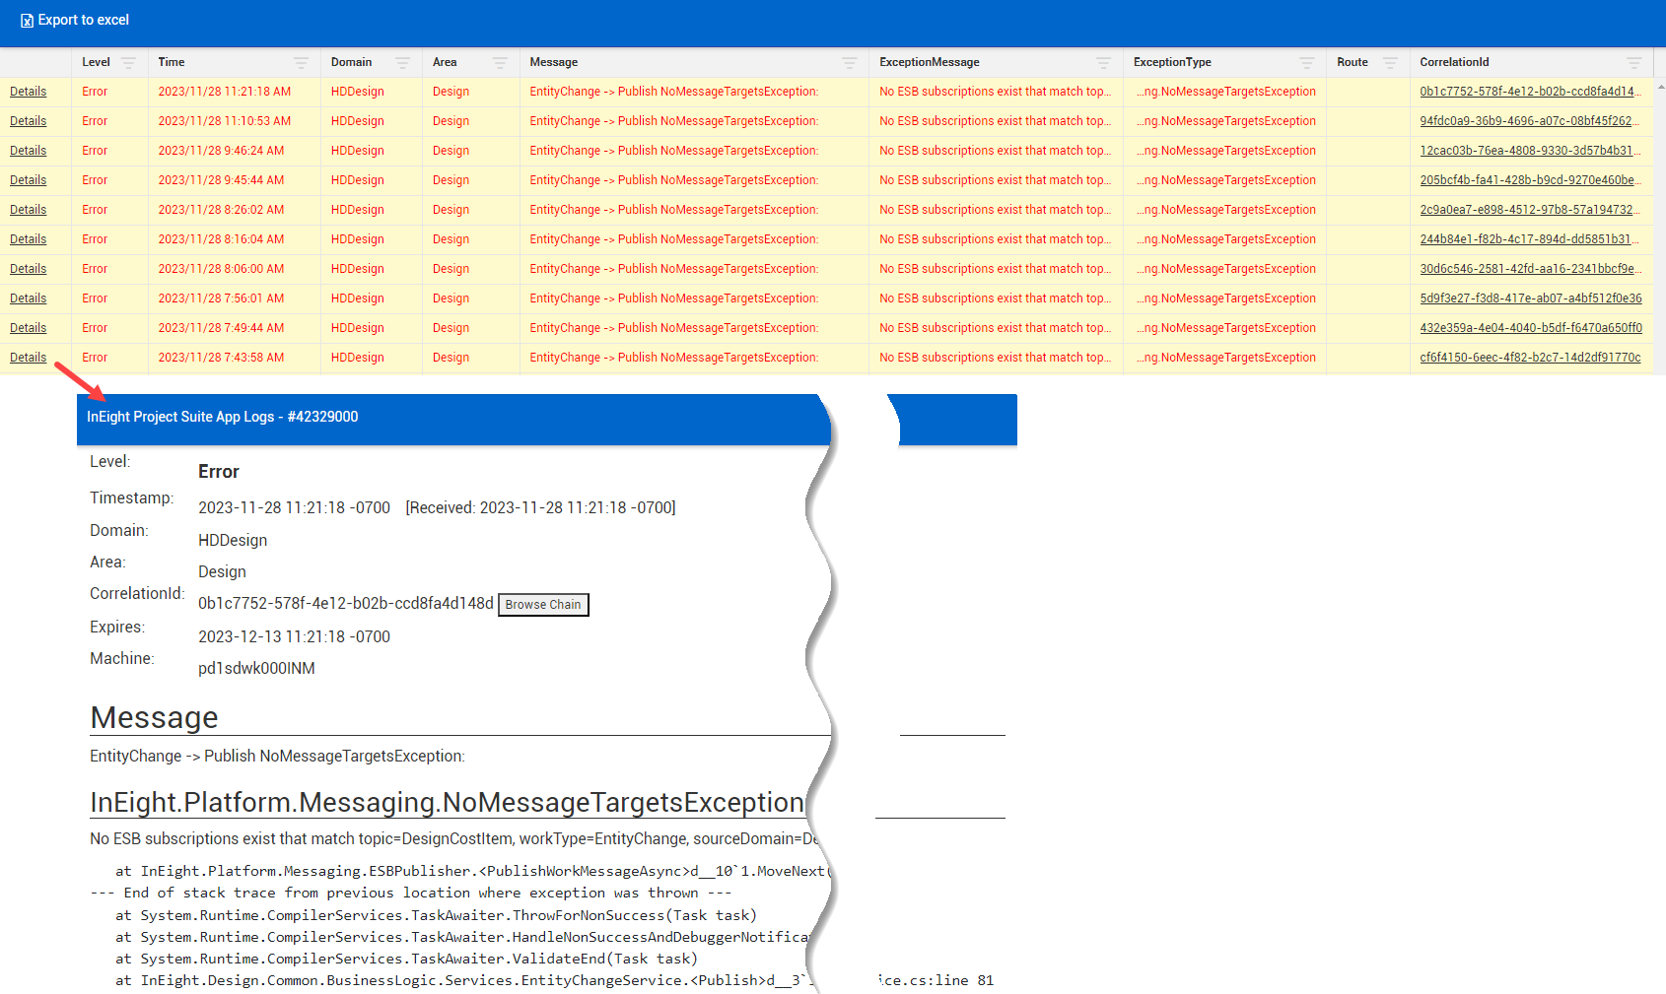This screenshot has width=1666, height=994.
Task: Click exception message cell in 8:06:00 AM row
Action: pyautogui.click(x=995, y=269)
